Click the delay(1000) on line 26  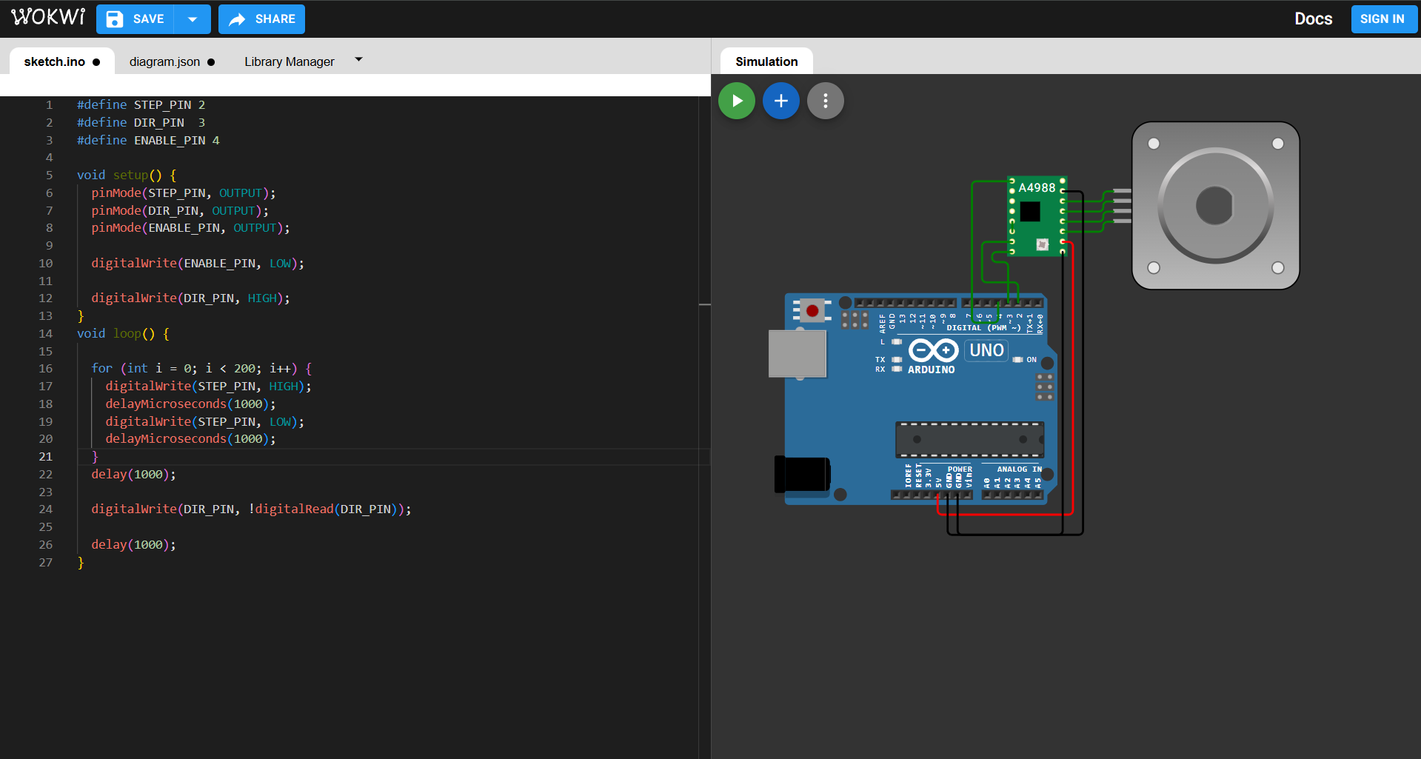133,545
